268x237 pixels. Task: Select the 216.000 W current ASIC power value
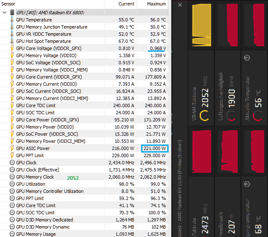pyautogui.click(x=123, y=148)
